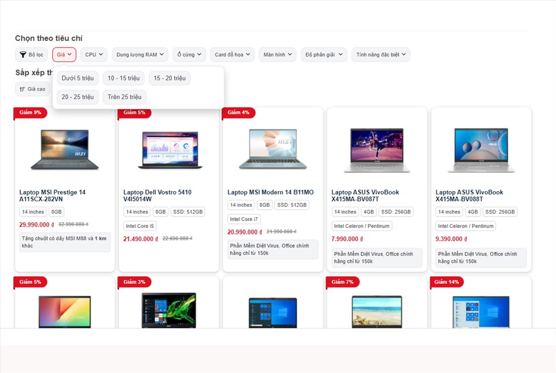Open the Độ phân giải dropdown
Viewport: 556px width, 373px height.
click(x=324, y=55)
